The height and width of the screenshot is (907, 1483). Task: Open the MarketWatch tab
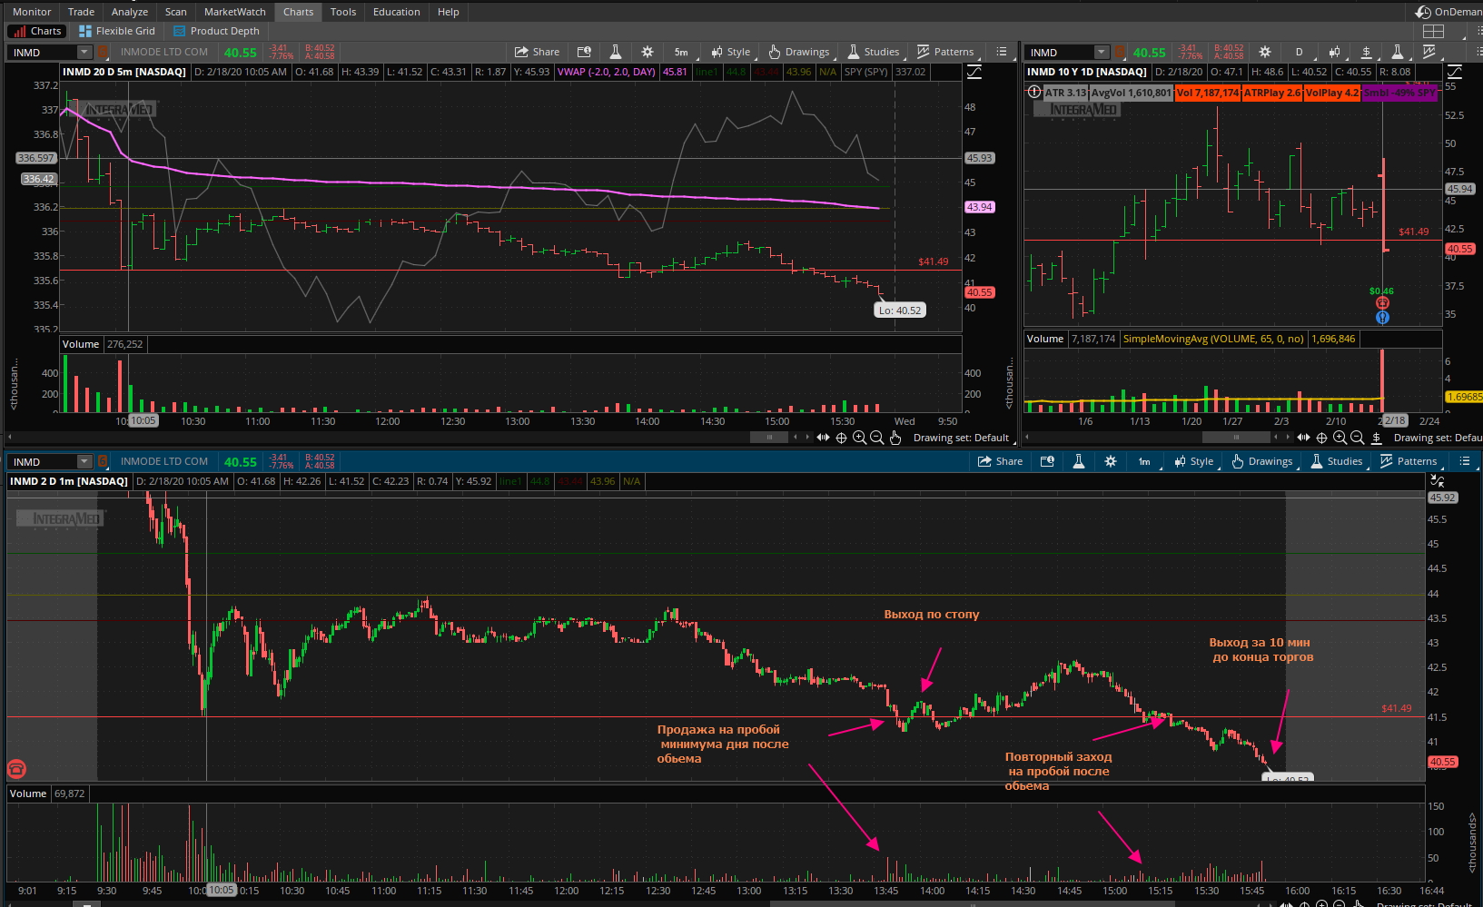pyautogui.click(x=234, y=12)
